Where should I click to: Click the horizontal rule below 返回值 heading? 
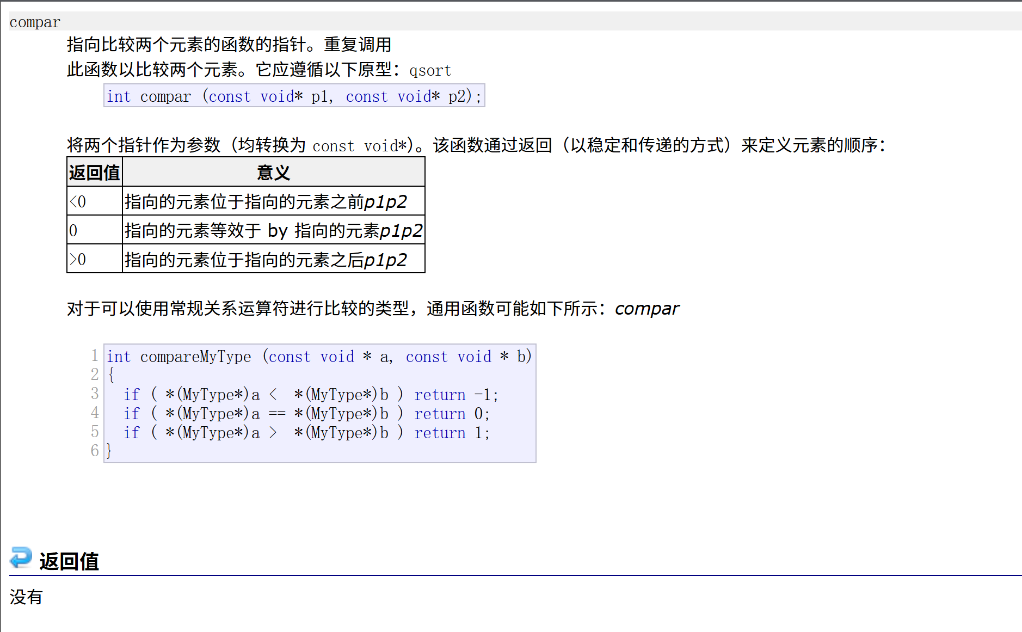(490, 574)
